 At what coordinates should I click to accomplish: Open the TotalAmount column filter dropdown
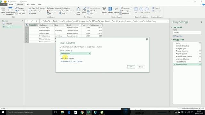[x=101, y=25]
